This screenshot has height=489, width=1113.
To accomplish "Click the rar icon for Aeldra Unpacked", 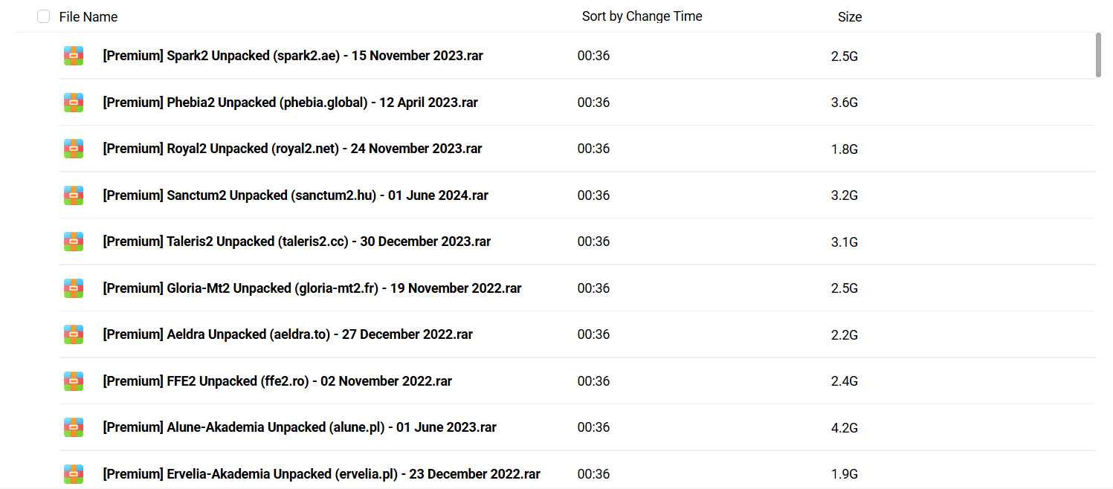I will coord(73,334).
